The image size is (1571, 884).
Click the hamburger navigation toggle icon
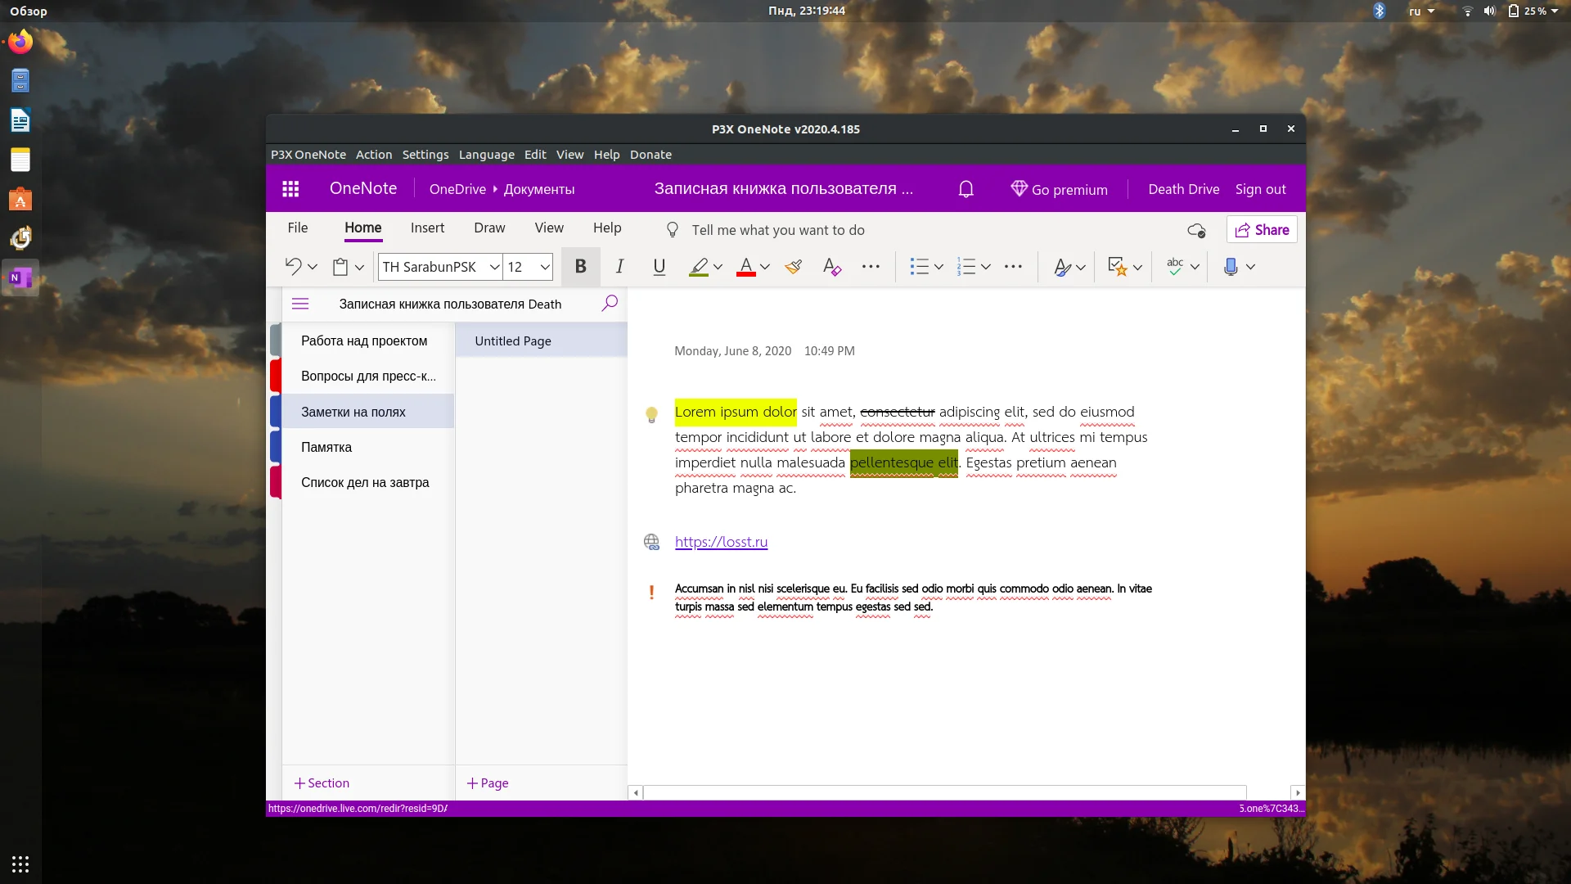point(300,304)
